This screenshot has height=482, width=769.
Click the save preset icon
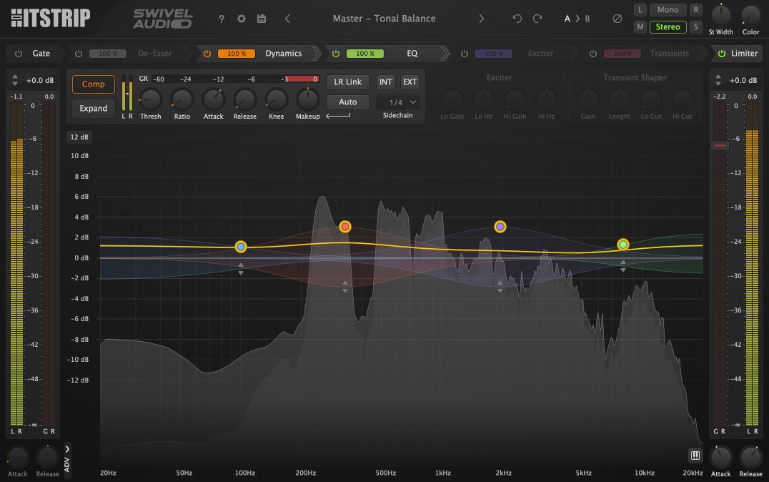[x=261, y=19]
